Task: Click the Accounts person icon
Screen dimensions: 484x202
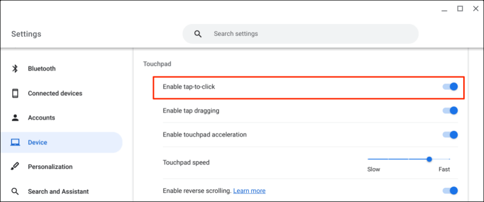Action: click(x=15, y=118)
